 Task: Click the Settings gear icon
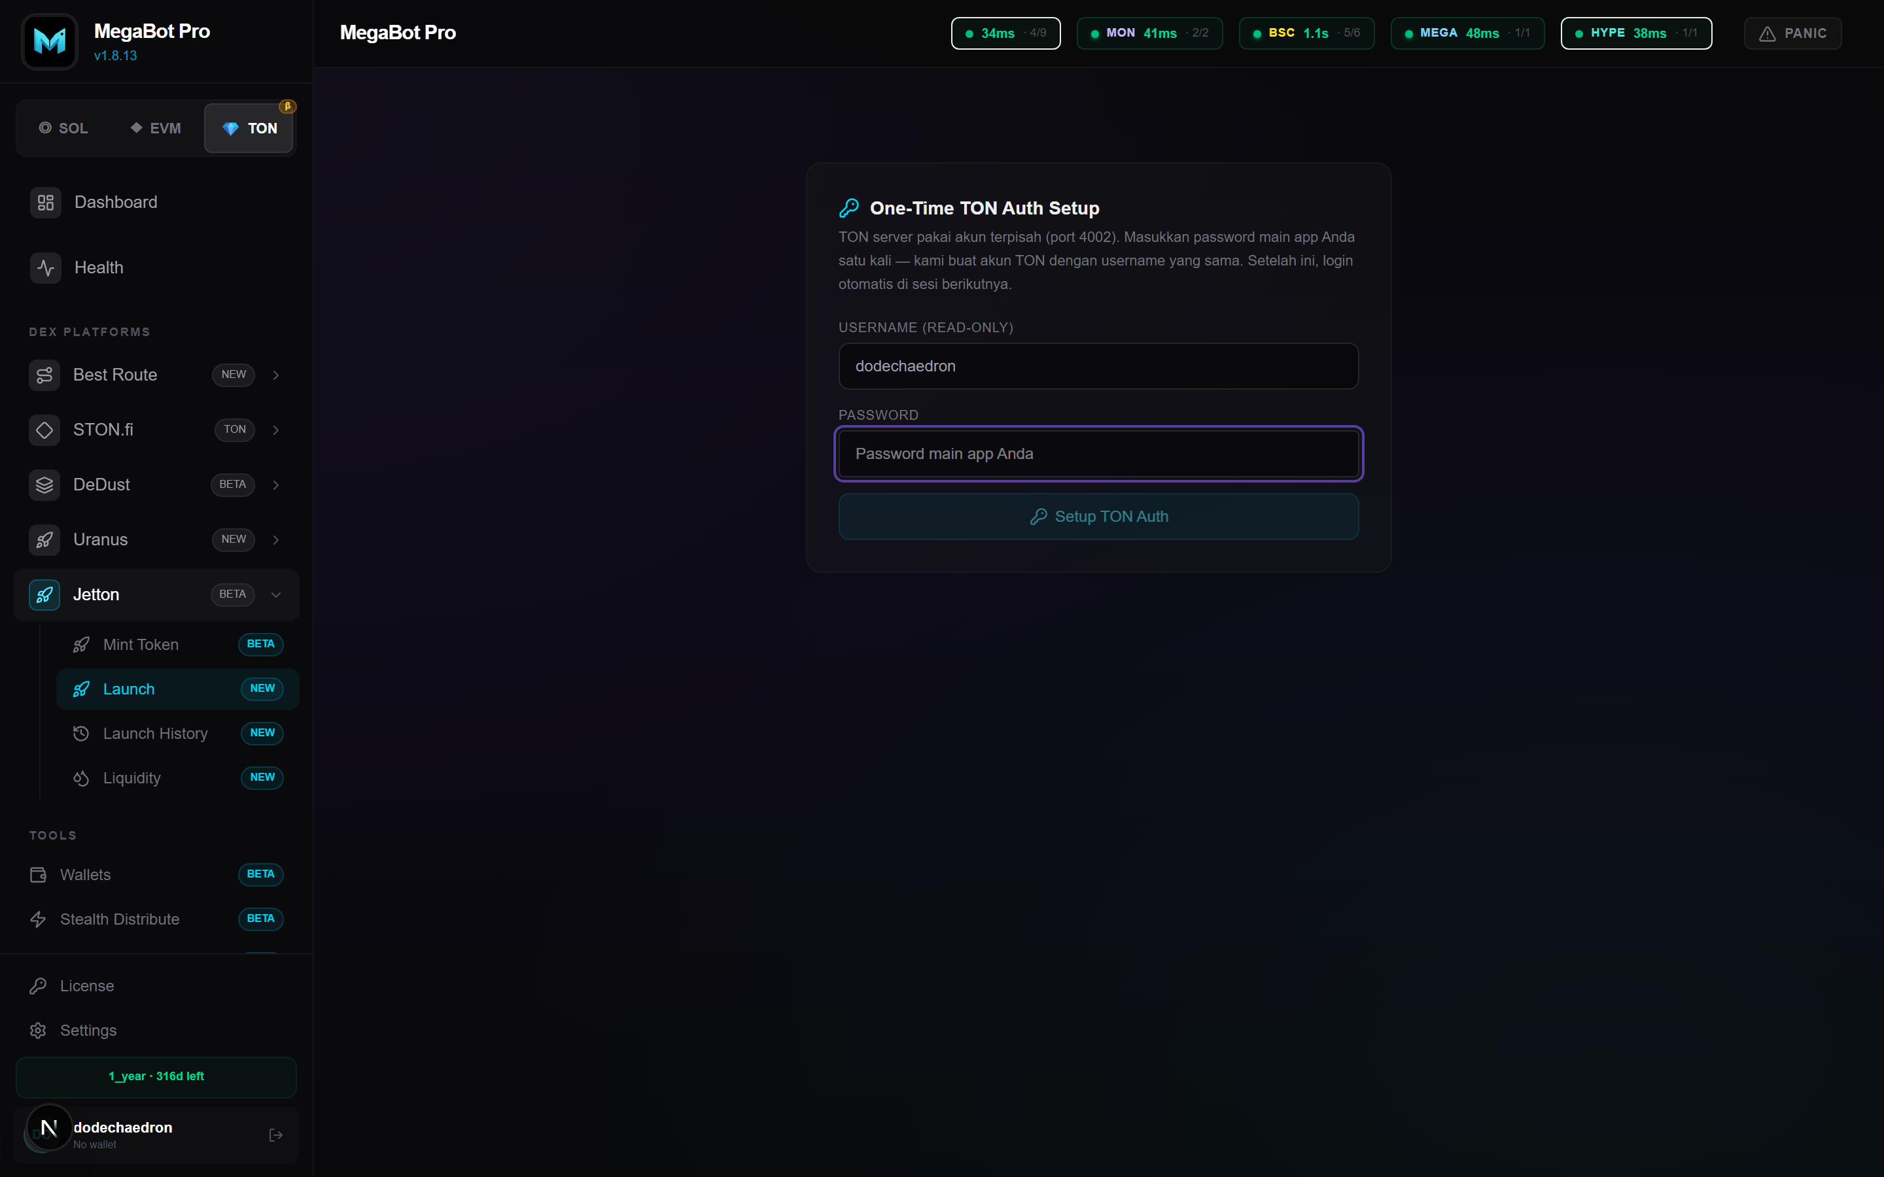click(x=38, y=1031)
